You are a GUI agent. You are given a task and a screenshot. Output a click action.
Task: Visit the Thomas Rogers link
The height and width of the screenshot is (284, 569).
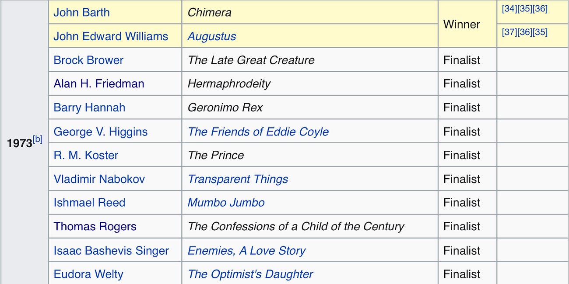tap(95, 226)
